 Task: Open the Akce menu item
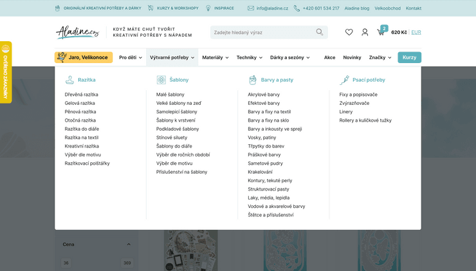[x=329, y=57]
